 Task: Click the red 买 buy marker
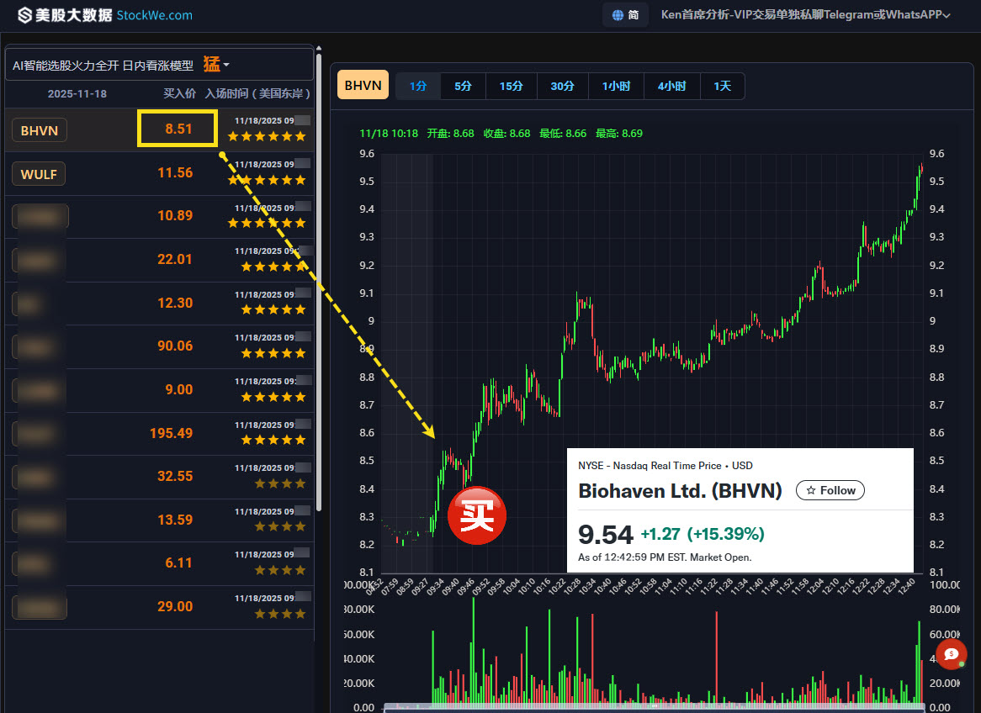[476, 515]
